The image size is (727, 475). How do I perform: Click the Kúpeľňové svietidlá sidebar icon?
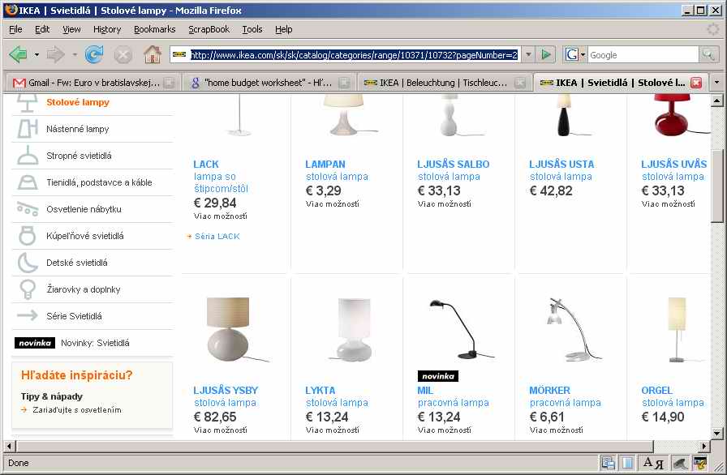[28, 236]
